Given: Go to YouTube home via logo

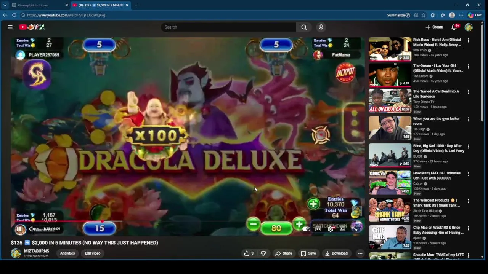Looking at the screenshot, I should pos(32,27).
